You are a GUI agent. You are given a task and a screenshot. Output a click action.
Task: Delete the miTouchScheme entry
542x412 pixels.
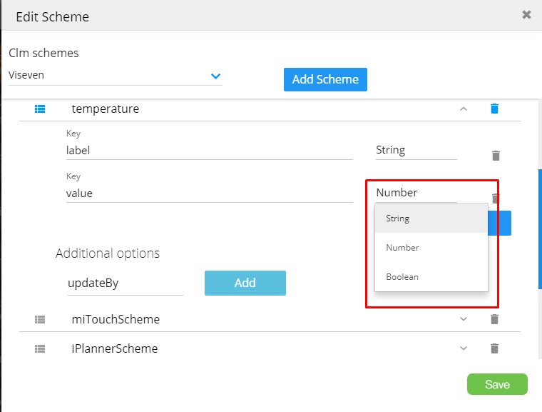pos(494,319)
